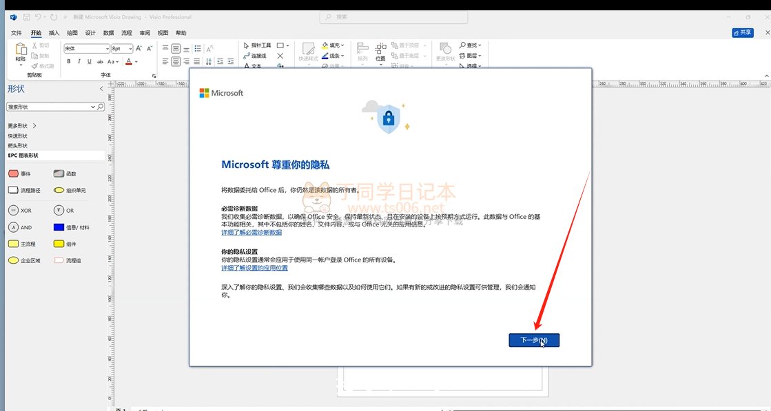771x411 pixels.
Task: Click the Redo icon in the title bar
Action: tap(54, 17)
